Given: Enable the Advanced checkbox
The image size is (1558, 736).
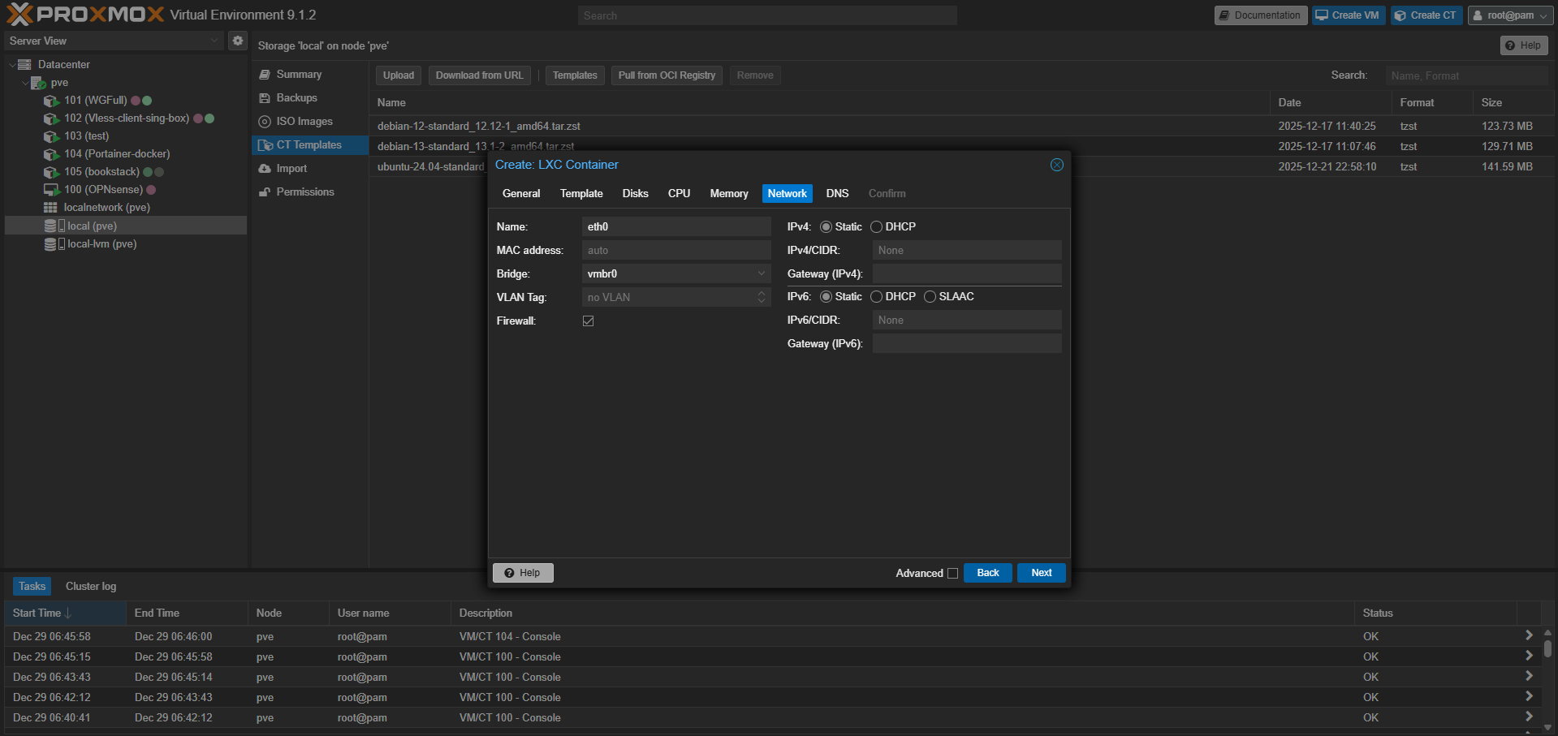Looking at the screenshot, I should click(952, 574).
